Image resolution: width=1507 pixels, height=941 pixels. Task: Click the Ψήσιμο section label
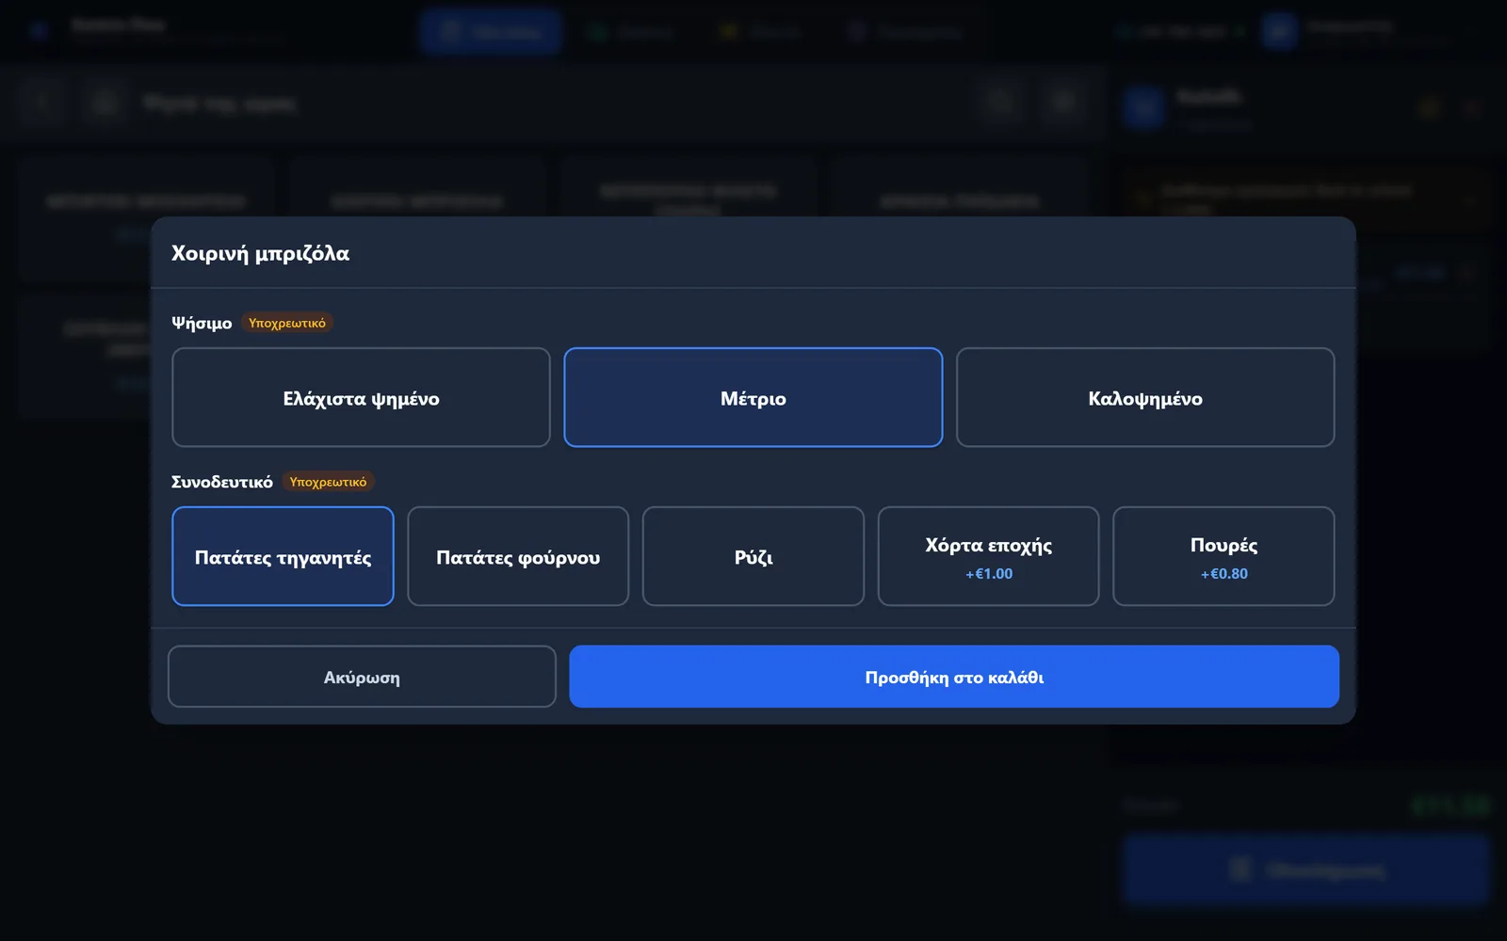pos(202,323)
